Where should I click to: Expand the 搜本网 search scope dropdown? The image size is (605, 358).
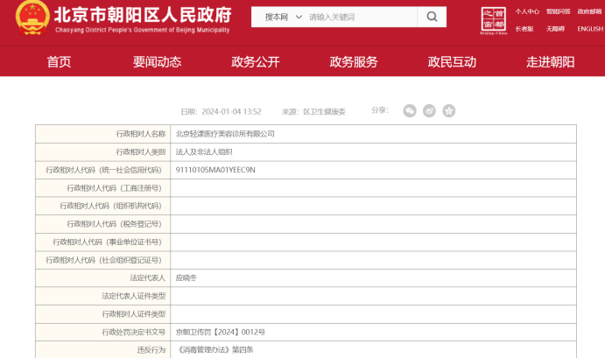(x=283, y=17)
